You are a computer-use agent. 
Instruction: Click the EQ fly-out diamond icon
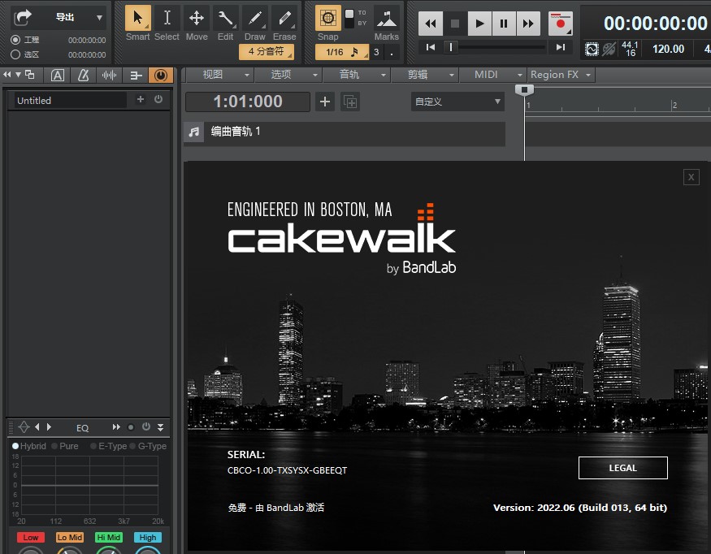(24, 427)
